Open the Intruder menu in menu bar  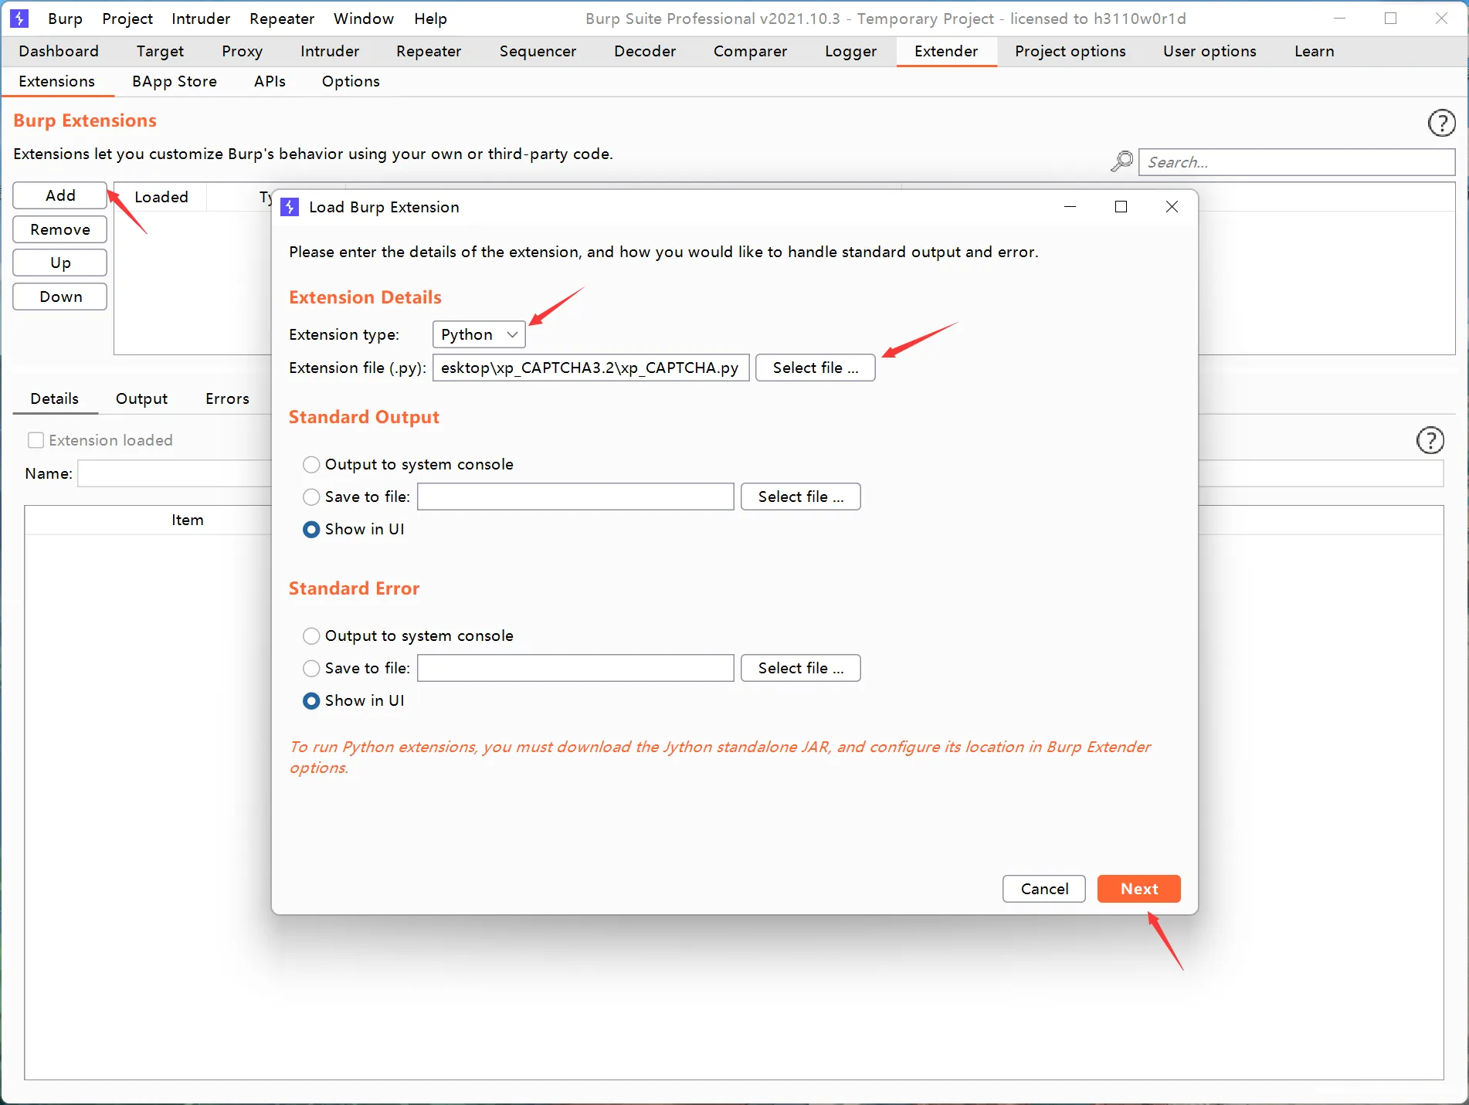pyautogui.click(x=200, y=19)
